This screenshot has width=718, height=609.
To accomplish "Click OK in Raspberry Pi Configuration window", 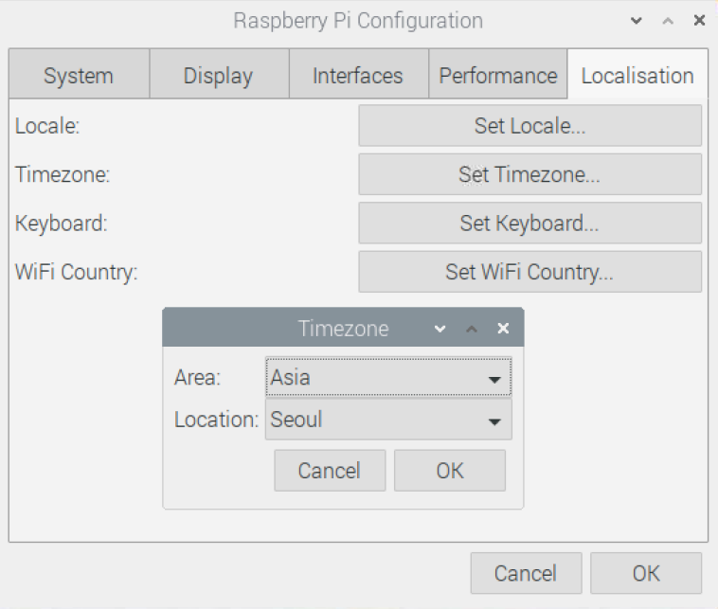I will (x=646, y=573).
